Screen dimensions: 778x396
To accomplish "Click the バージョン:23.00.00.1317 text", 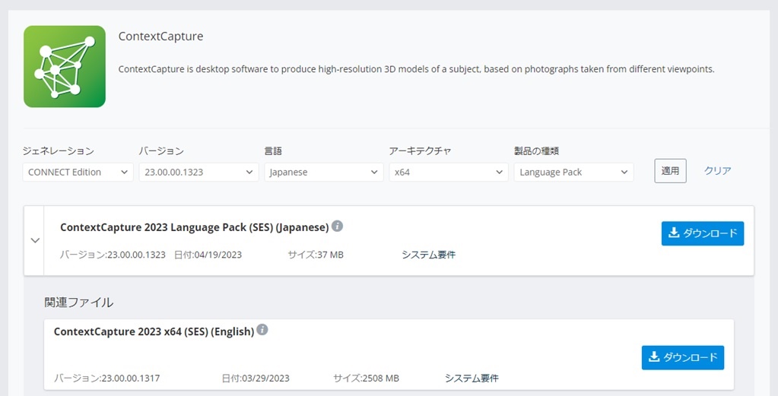I will pyautogui.click(x=106, y=379).
